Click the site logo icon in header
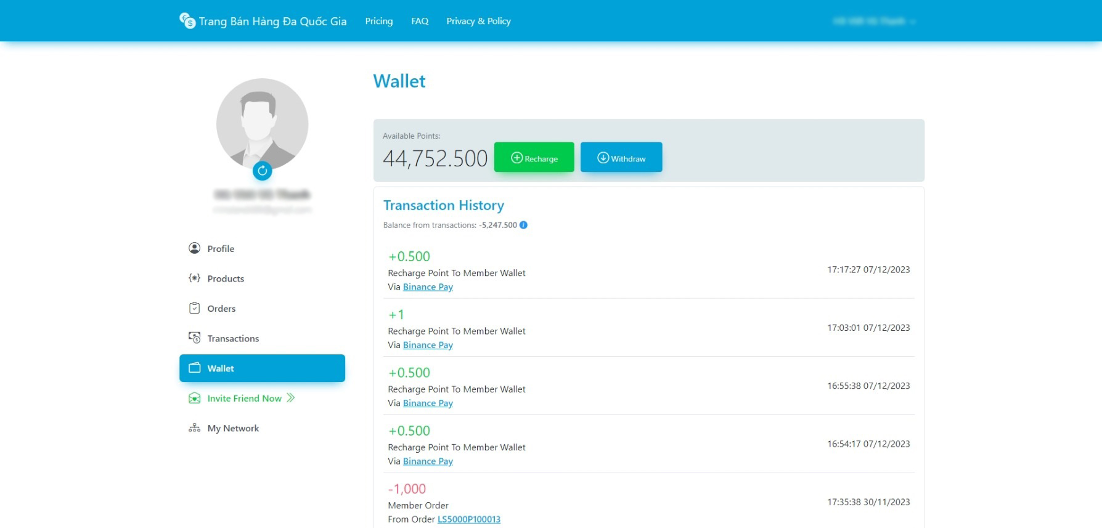1102x528 pixels. tap(187, 20)
